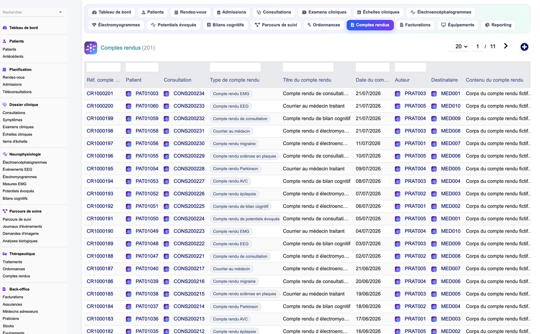Open consultation link CONS200231

tap(189, 131)
